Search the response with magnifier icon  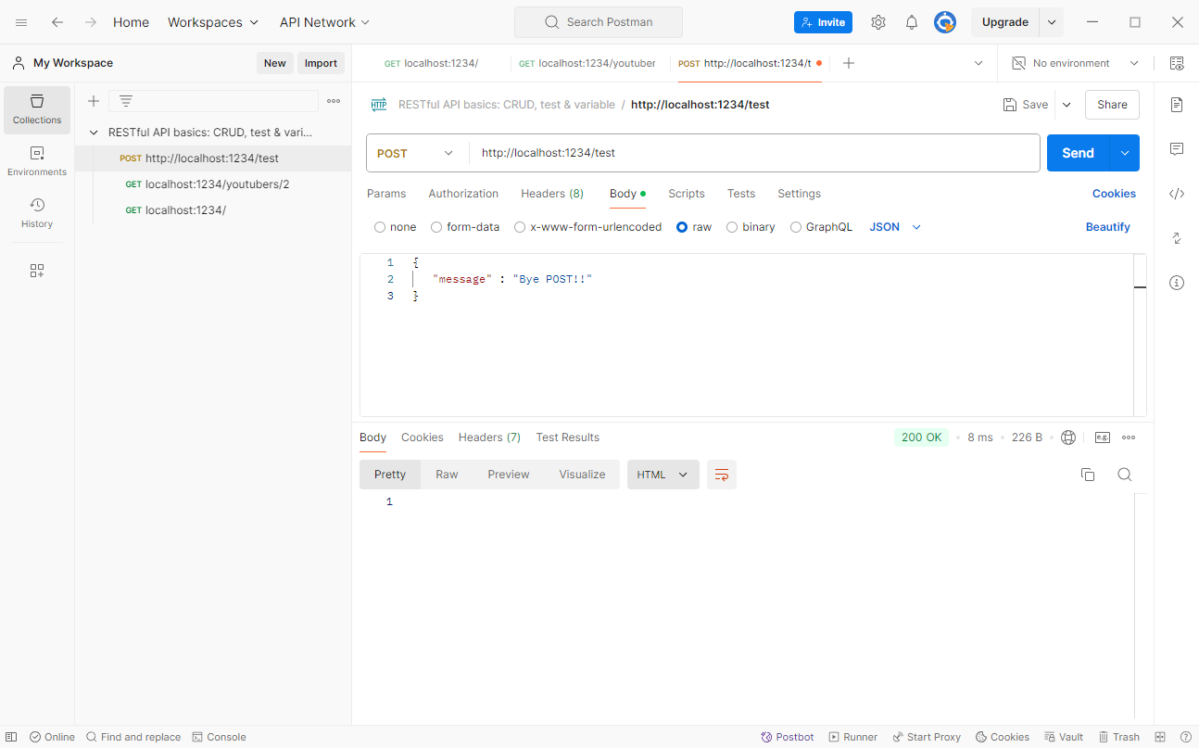(x=1125, y=475)
